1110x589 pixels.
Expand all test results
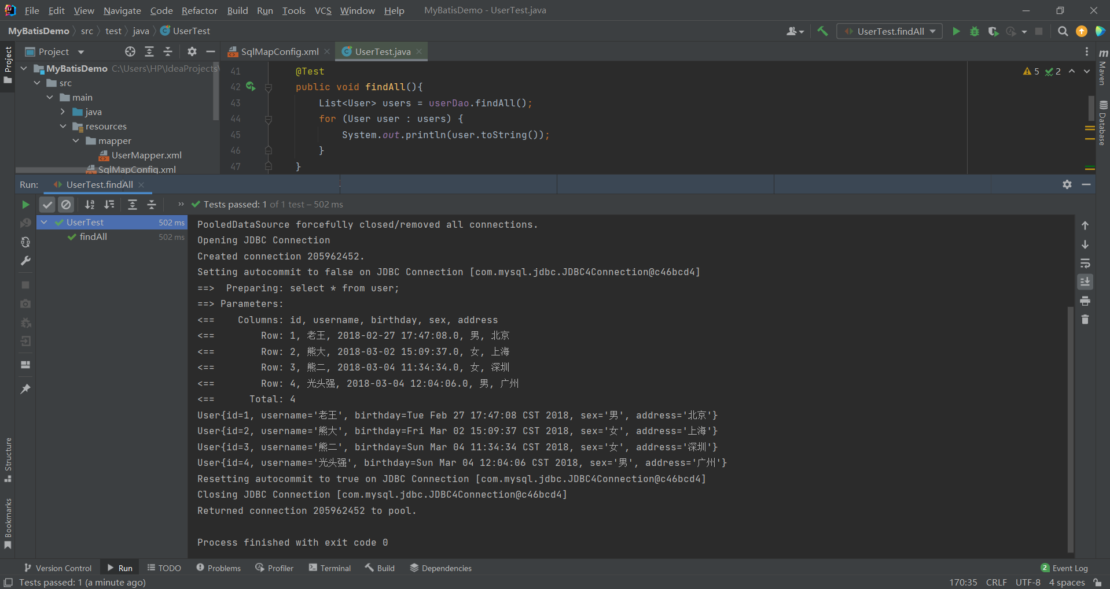pos(133,204)
